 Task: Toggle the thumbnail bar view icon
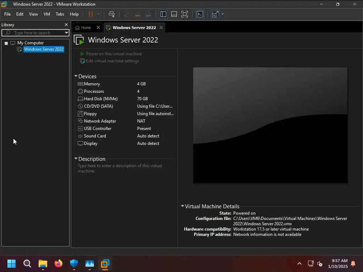point(174,14)
